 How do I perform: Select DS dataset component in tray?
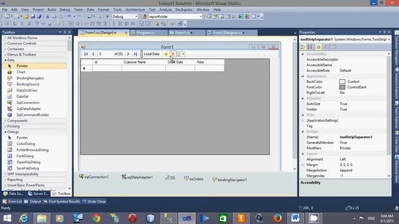tap(170, 178)
